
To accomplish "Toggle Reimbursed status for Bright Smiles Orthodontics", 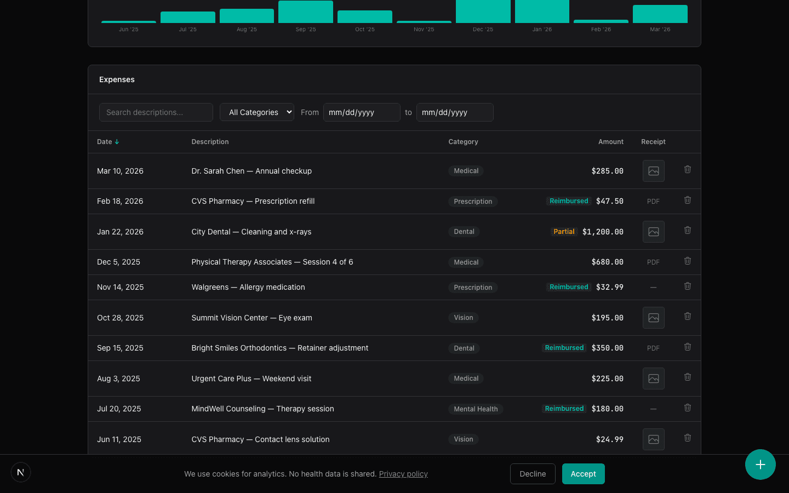I will pyautogui.click(x=564, y=347).
